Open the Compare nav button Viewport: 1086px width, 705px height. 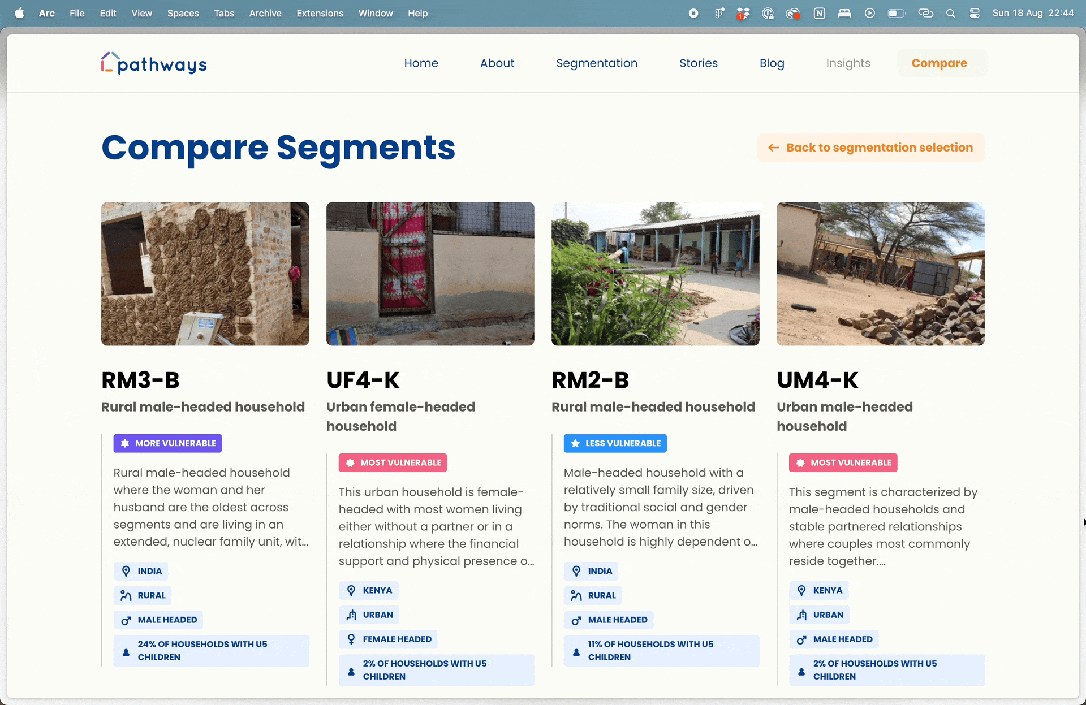click(x=939, y=63)
